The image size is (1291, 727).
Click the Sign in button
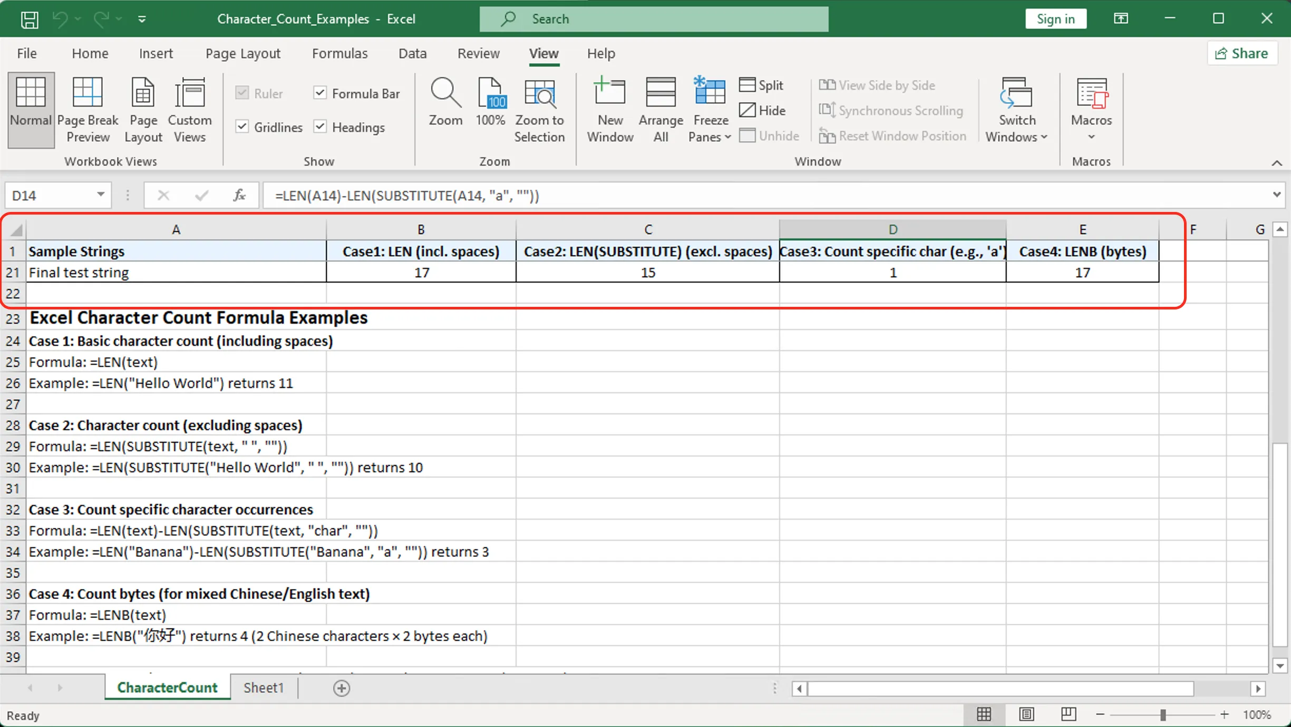tap(1055, 18)
